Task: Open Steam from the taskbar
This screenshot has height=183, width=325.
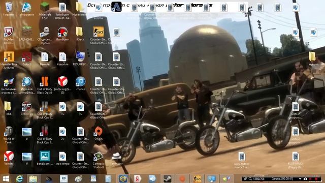Action: [167, 178]
